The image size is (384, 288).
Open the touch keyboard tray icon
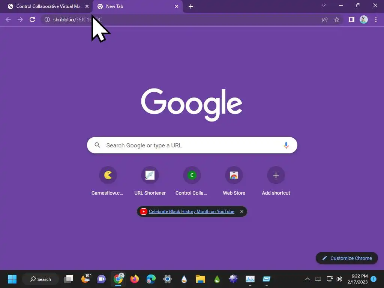pos(318,279)
